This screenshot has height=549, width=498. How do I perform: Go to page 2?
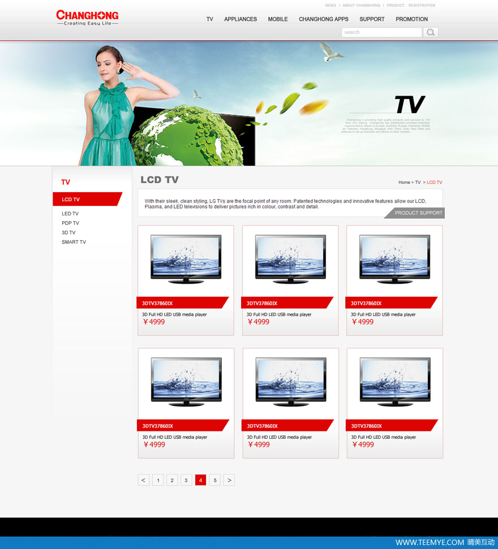click(172, 480)
